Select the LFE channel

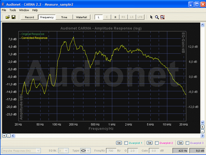point(140,17)
